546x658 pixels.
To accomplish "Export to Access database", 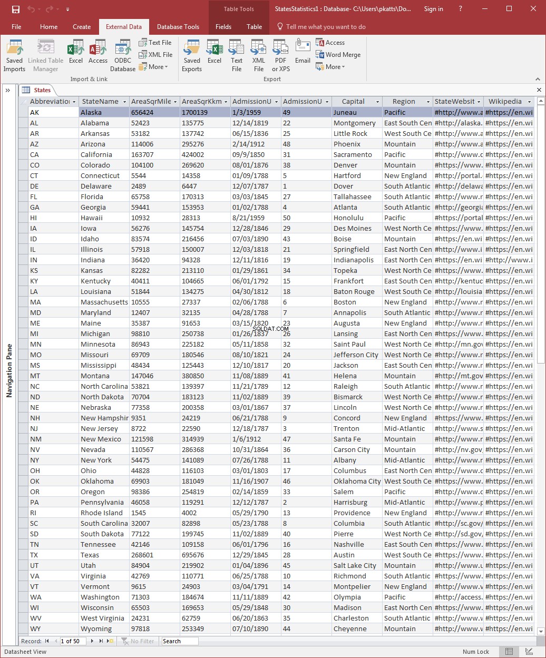I will [x=330, y=43].
